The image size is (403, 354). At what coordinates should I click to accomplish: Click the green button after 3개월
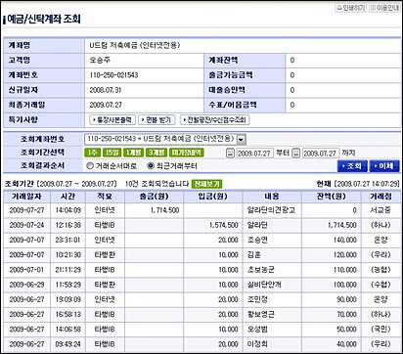pyautogui.click(x=187, y=153)
